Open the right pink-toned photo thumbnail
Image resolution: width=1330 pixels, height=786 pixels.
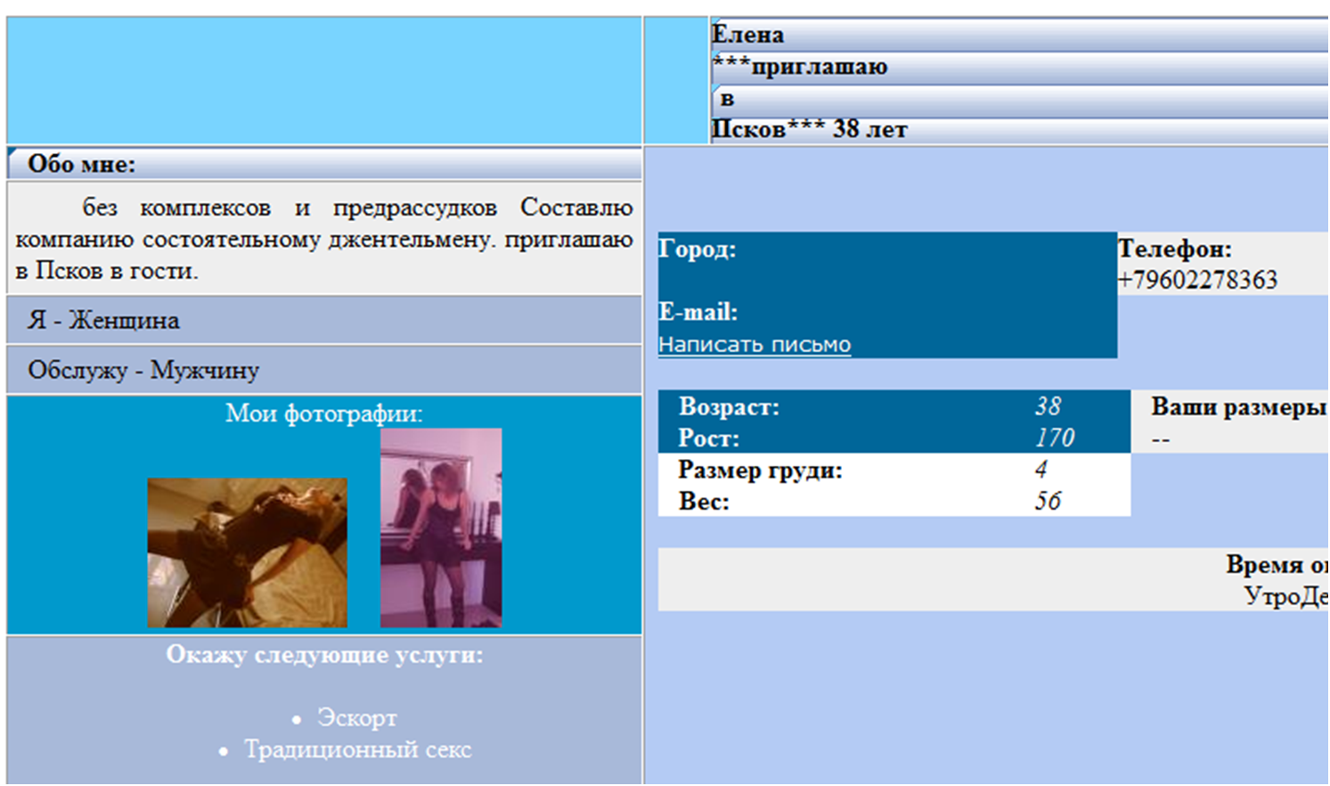441,528
